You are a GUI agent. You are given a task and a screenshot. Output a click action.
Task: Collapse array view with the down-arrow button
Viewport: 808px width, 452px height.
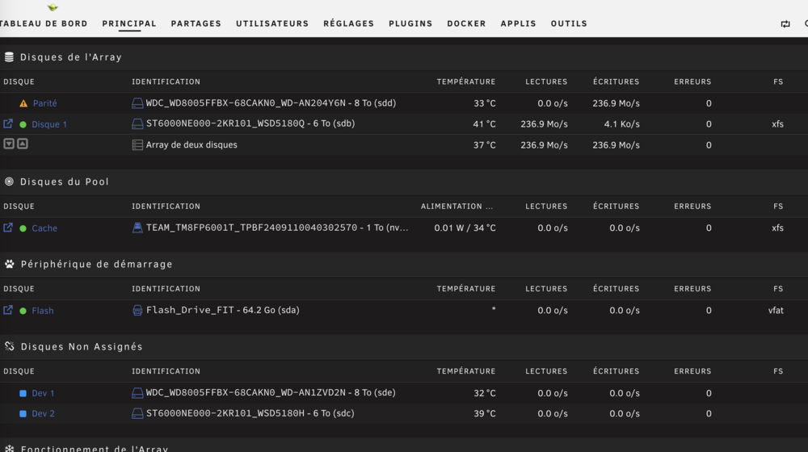point(9,144)
